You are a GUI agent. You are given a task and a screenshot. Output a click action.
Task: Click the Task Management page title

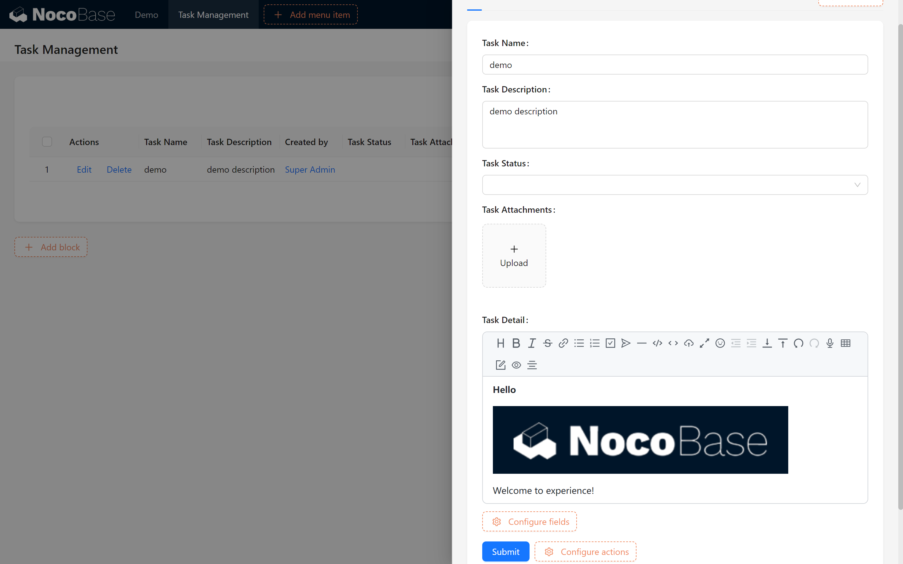pyautogui.click(x=66, y=49)
